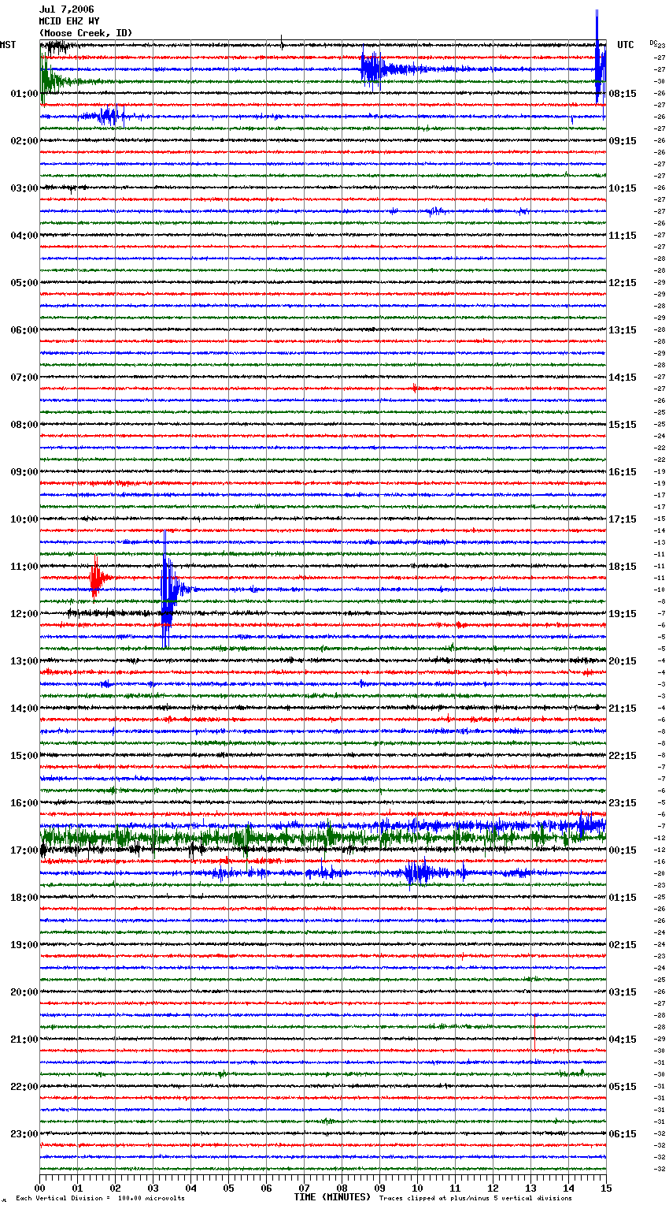
Task: Click the "02:15" UTC time label
Action: tap(623, 945)
